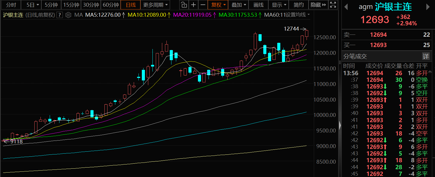Toggle the 简约 simple view mode
The image size is (435, 177).
[299, 5]
